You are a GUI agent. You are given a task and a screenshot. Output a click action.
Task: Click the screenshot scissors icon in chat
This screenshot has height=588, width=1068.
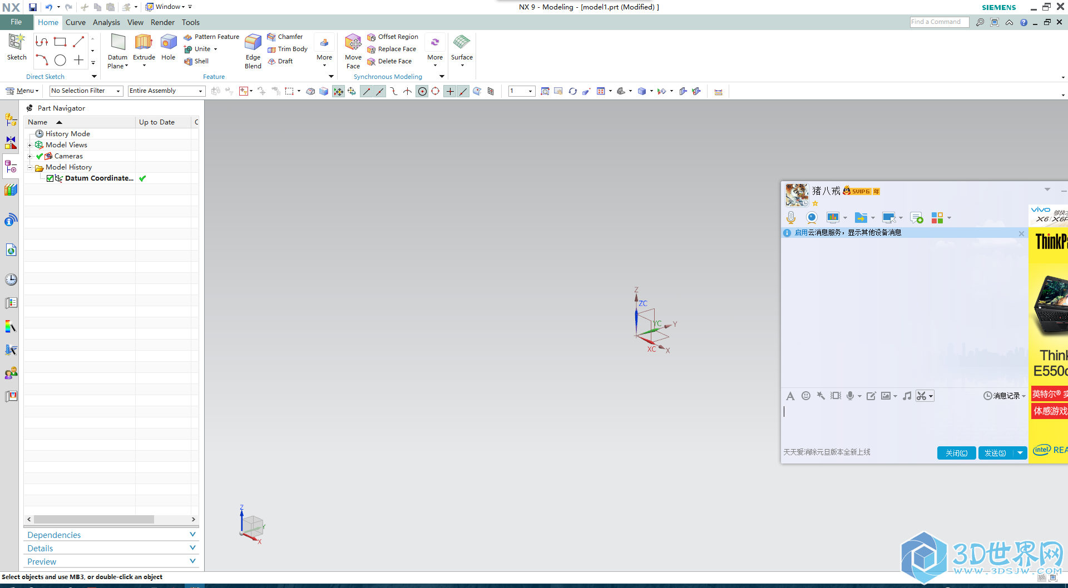pos(922,396)
